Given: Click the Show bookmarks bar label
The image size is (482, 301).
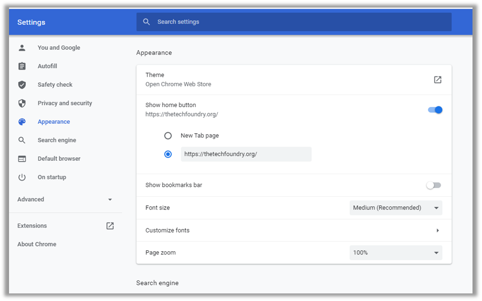Looking at the screenshot, I should 174,185.
